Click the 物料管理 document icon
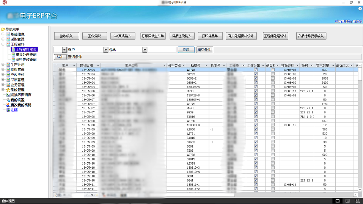This screenshot has height=204, width=363. point(8,70)
